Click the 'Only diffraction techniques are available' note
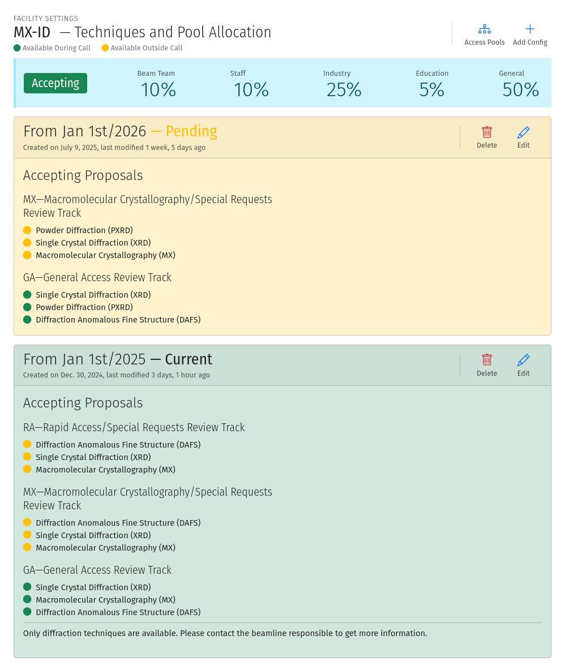 click(x=225, y=633)
